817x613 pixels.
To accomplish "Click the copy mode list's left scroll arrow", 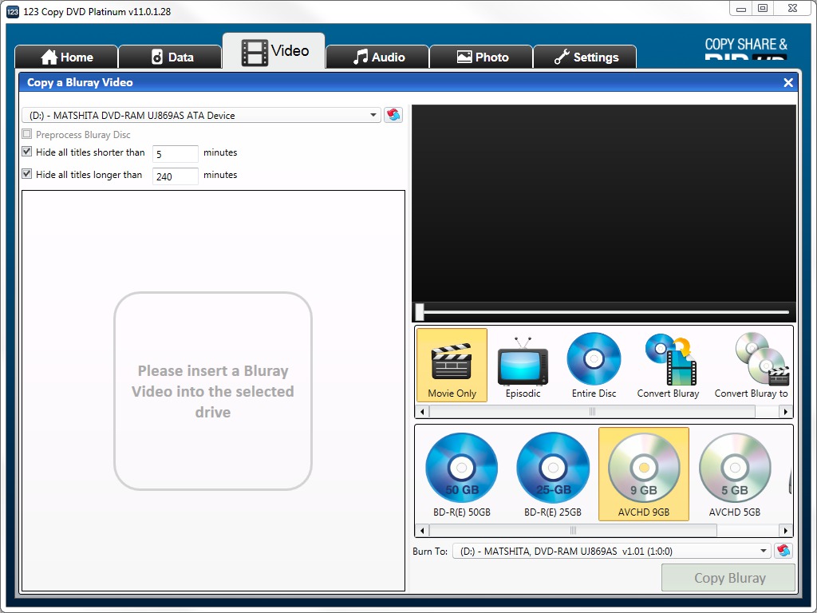I will point(422,412).
